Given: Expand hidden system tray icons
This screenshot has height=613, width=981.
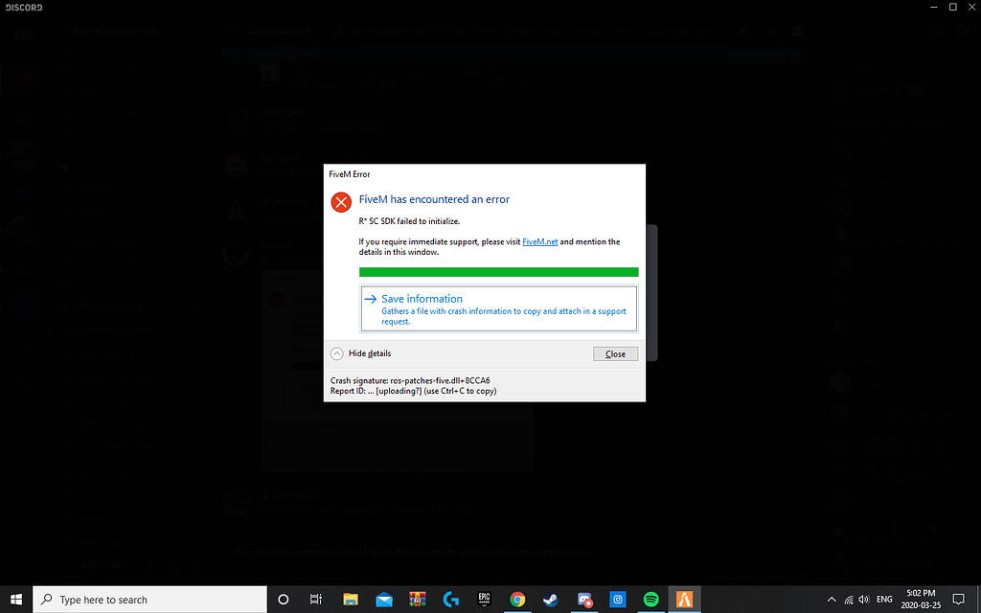Looking at the screenshot, I should tap(832, 600).
